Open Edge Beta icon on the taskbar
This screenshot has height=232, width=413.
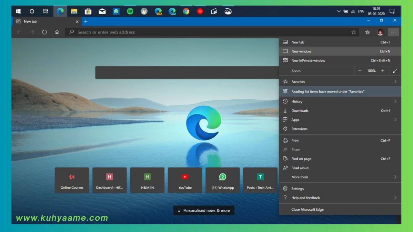(172, 11)
